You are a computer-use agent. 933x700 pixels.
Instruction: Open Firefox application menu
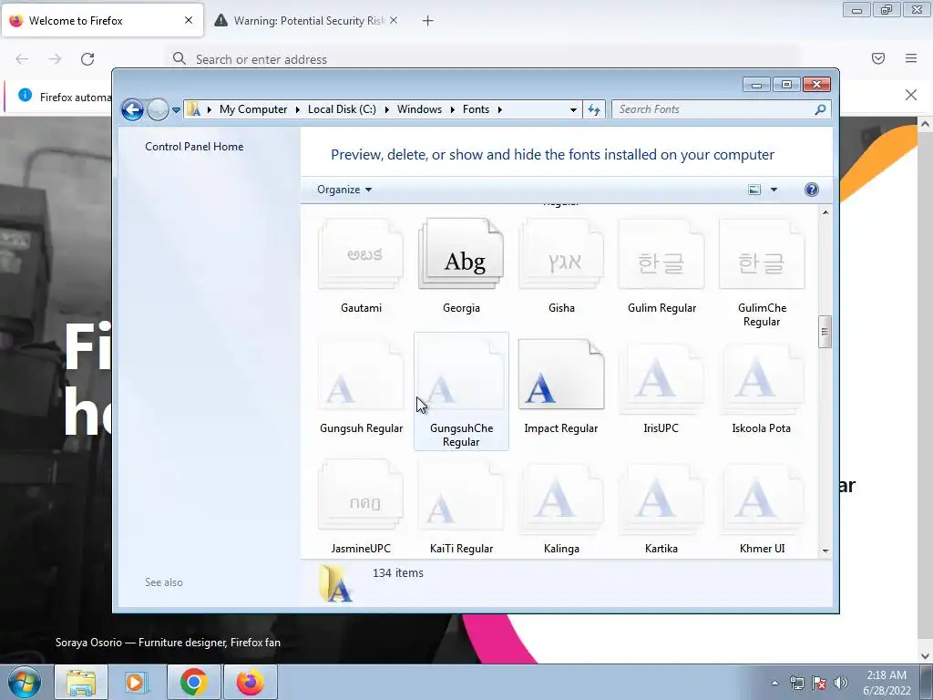point(911,58)
